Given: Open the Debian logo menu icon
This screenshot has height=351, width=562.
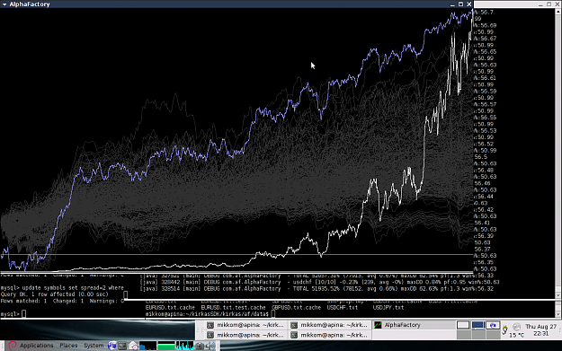Looking at the screenshot, I should click(x=13, y=346).
